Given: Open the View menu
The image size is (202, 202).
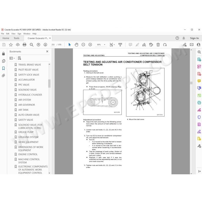Looking at the screenshot, I should coord(13,34).
